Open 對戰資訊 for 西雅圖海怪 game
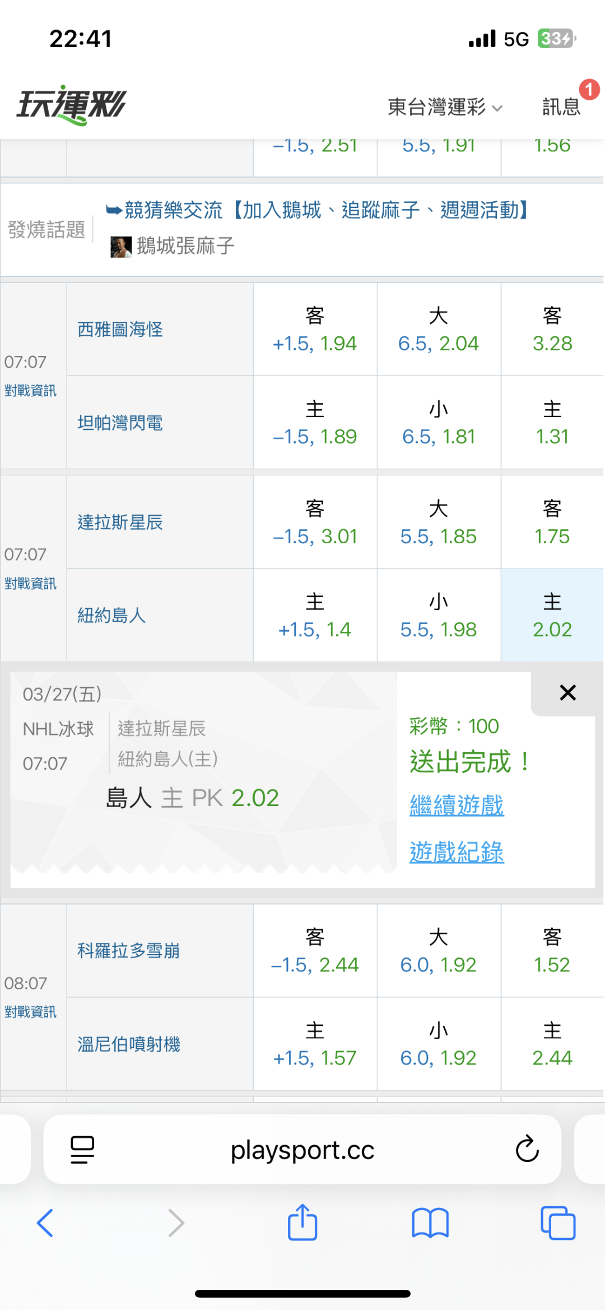The width and height of the screenshot is (605, 1310). coord(30,391)
